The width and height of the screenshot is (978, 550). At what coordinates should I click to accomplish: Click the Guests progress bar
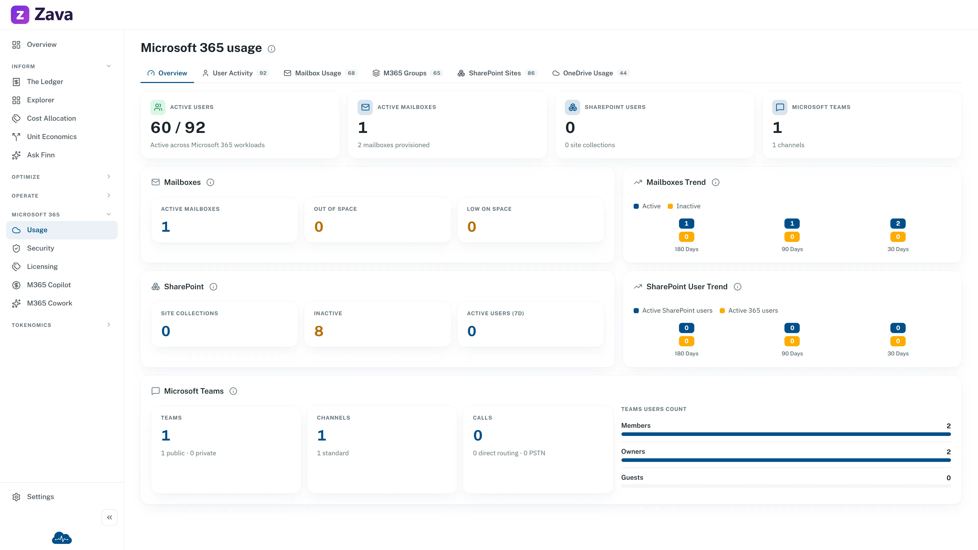(786, 486)
